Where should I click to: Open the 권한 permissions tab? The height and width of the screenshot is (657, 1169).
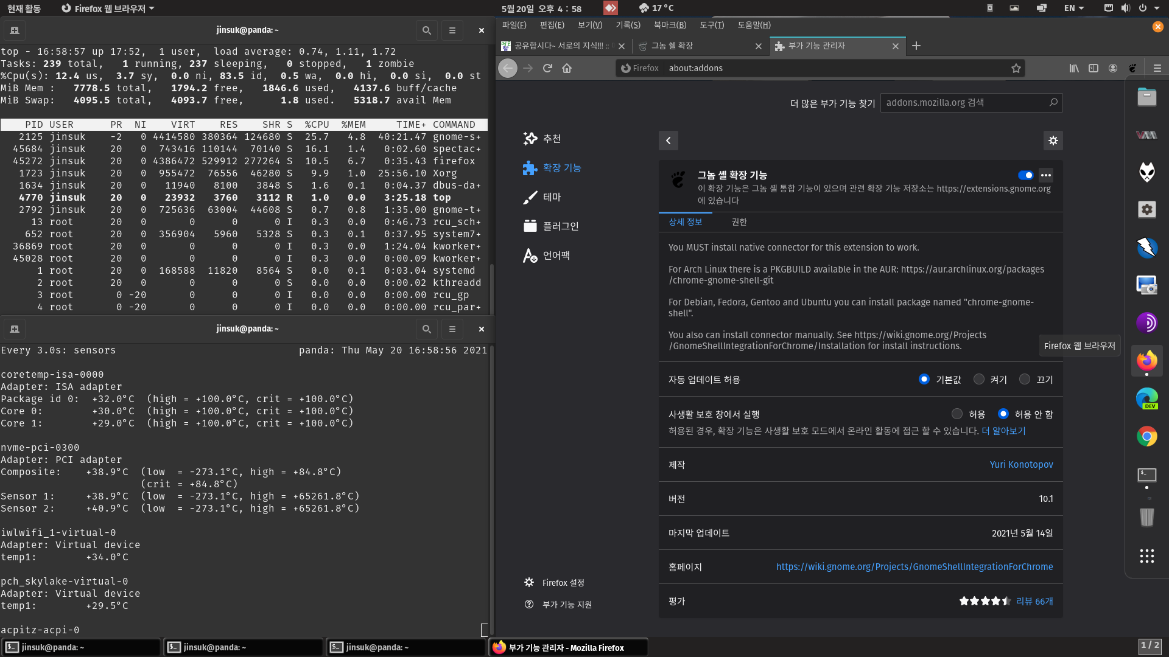pyautogui.click(x=739, y=221)
